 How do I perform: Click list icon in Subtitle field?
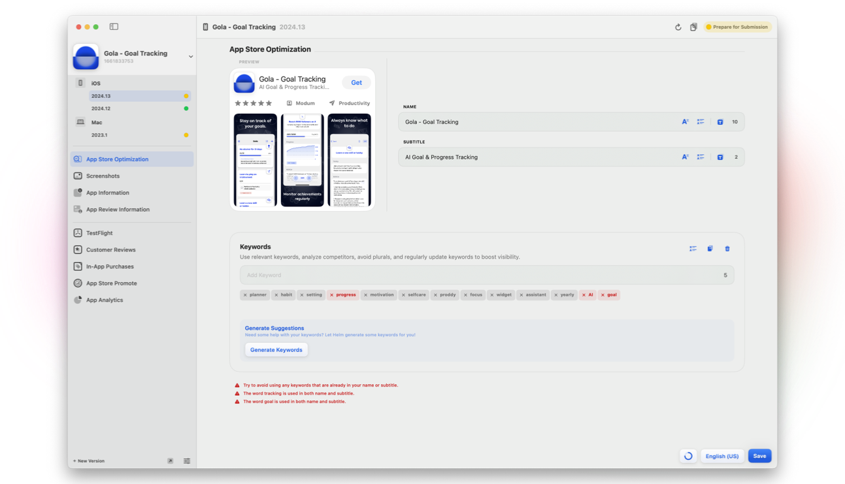701,157
